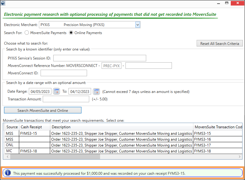Click the PYXiS Service's Session ID field
The width and height of the screenshot is (245, 180).
point(99,58)
